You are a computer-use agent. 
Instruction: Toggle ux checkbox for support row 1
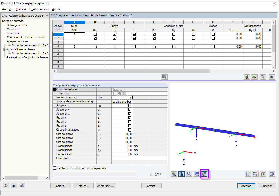click(x=95, y=34)
